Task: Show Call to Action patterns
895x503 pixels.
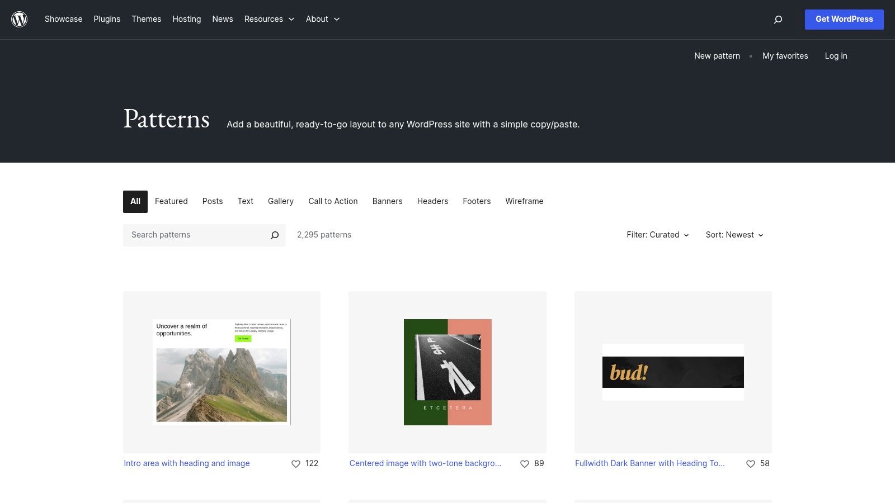Action: pyautogui.click(x=333, y=201)
